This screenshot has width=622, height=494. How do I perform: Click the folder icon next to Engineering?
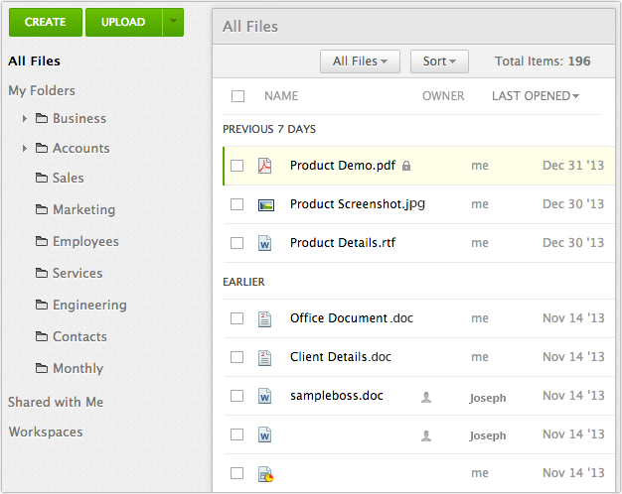click(42, 306)
